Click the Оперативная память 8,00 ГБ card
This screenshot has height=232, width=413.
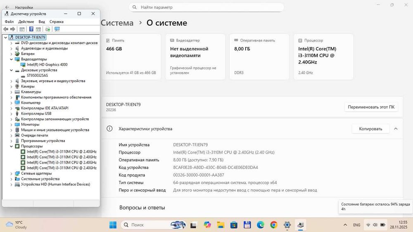pyautogui.click(x=259, y=57)
